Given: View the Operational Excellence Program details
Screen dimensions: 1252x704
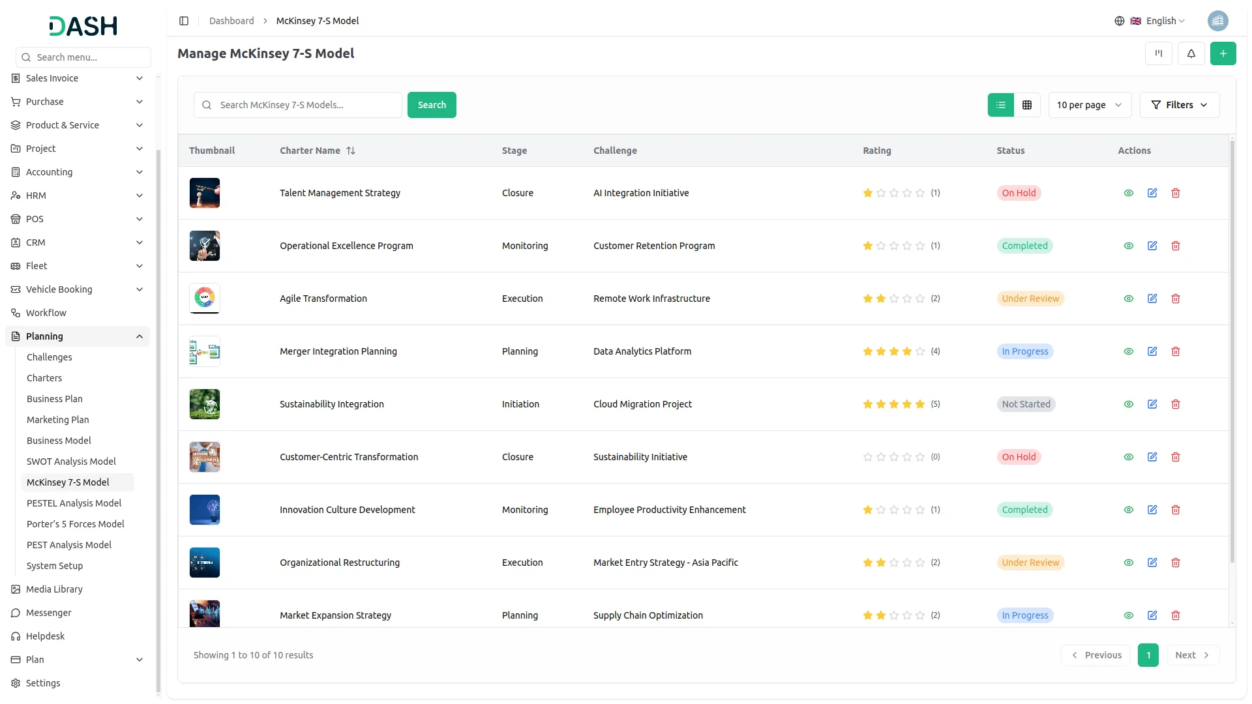Looking at the screenshot, I should click(x=1129, y=246).
